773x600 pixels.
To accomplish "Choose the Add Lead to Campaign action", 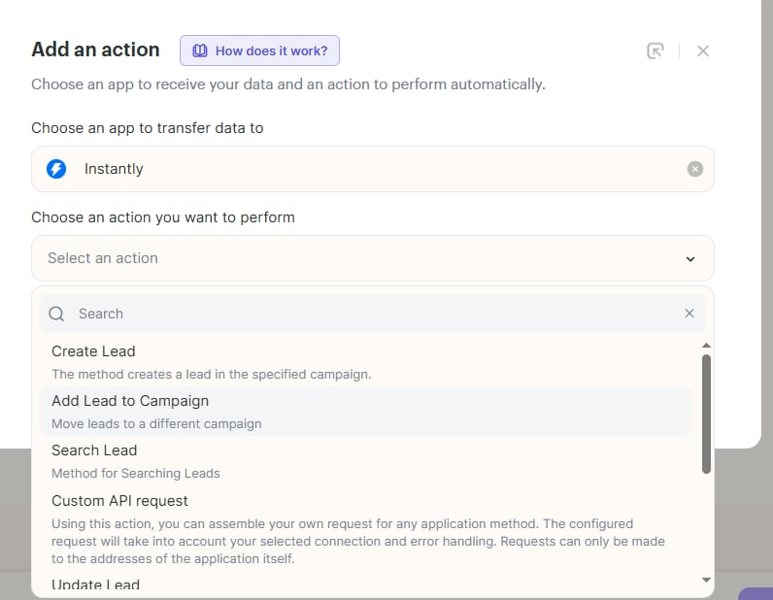I will (x=365, y=412).
